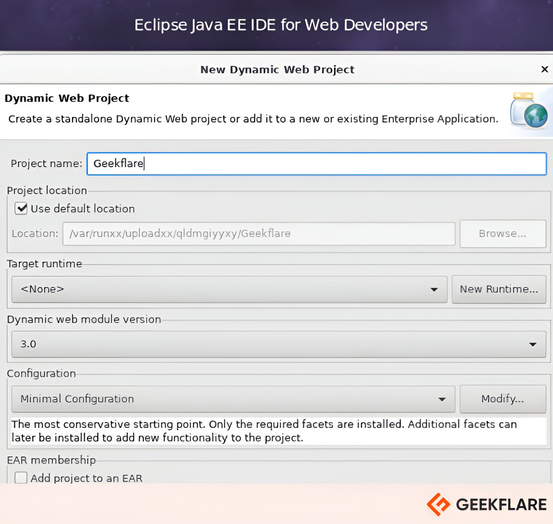This screenshot has width=553, height=524.
Task: Click the Project name input field
Action: (317, 164)
